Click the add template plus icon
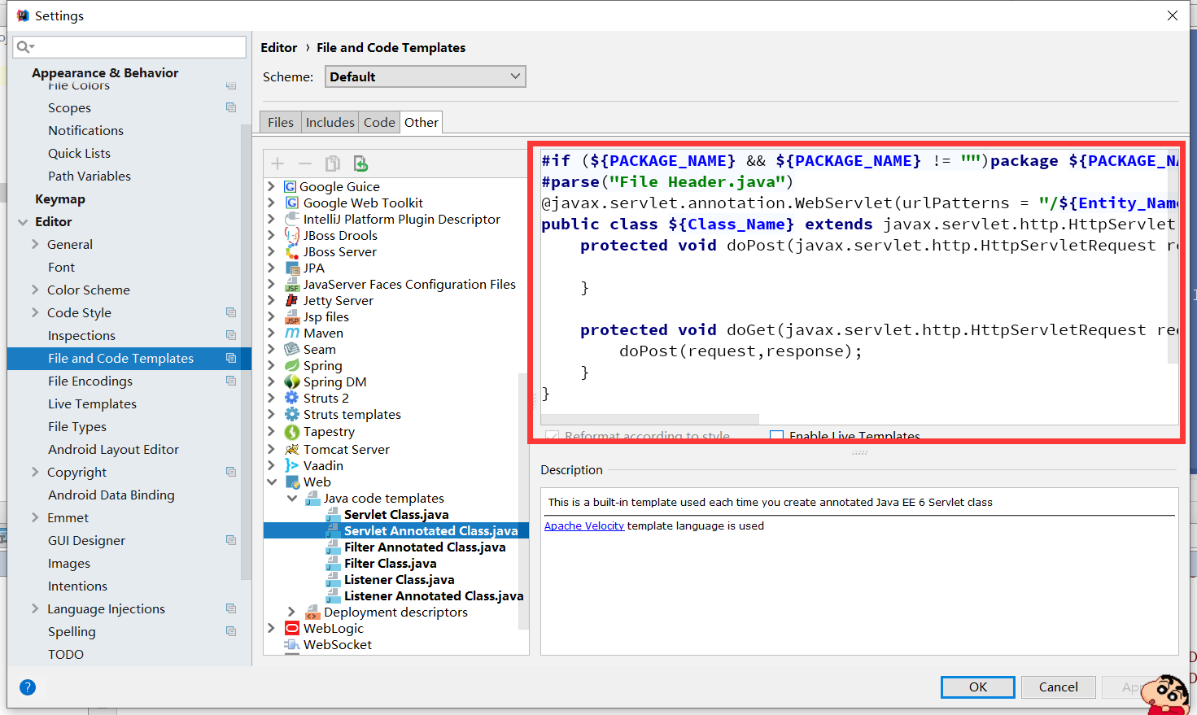 click(277, 163)
